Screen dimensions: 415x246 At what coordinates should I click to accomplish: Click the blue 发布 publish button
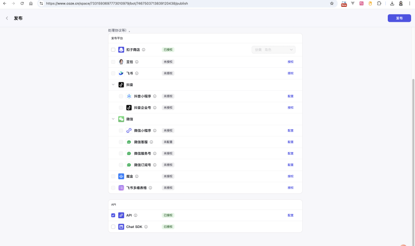pos(399,18)
